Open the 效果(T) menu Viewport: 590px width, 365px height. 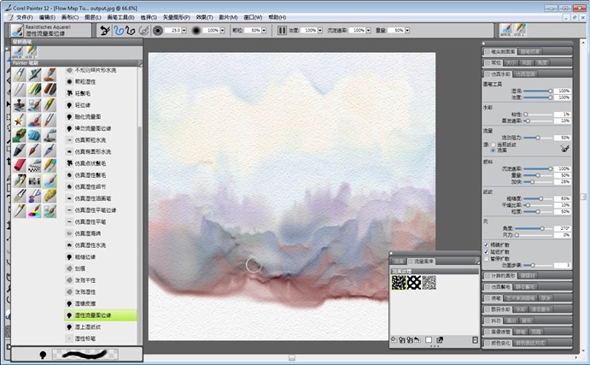pyautogui.click(x=204, y=17)
